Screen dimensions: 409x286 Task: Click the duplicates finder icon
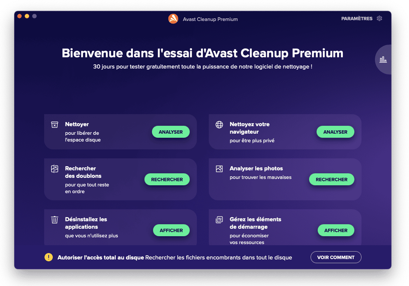[55, 169]
